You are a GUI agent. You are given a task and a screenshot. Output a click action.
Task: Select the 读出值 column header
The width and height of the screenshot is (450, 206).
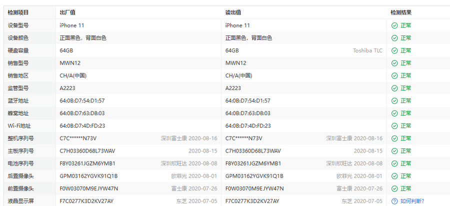pos(233,12)
